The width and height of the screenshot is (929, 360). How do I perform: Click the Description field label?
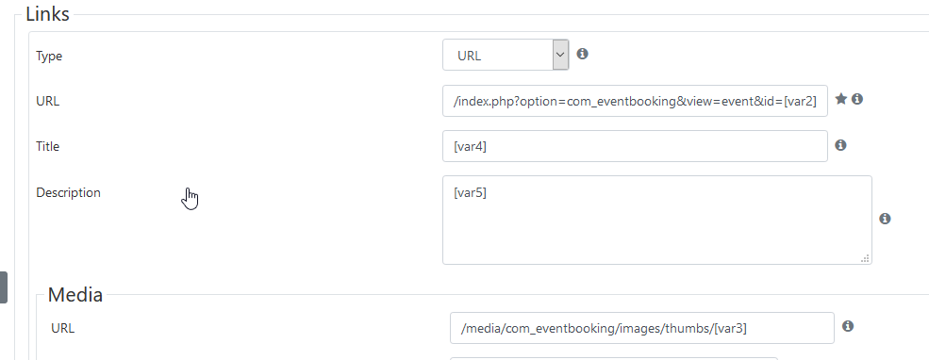(x=68, y=192)
